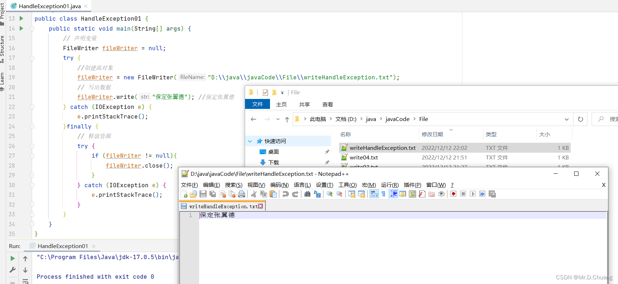Open the 搜索(S) menu in Notepad++

click(x=234, y=185)
